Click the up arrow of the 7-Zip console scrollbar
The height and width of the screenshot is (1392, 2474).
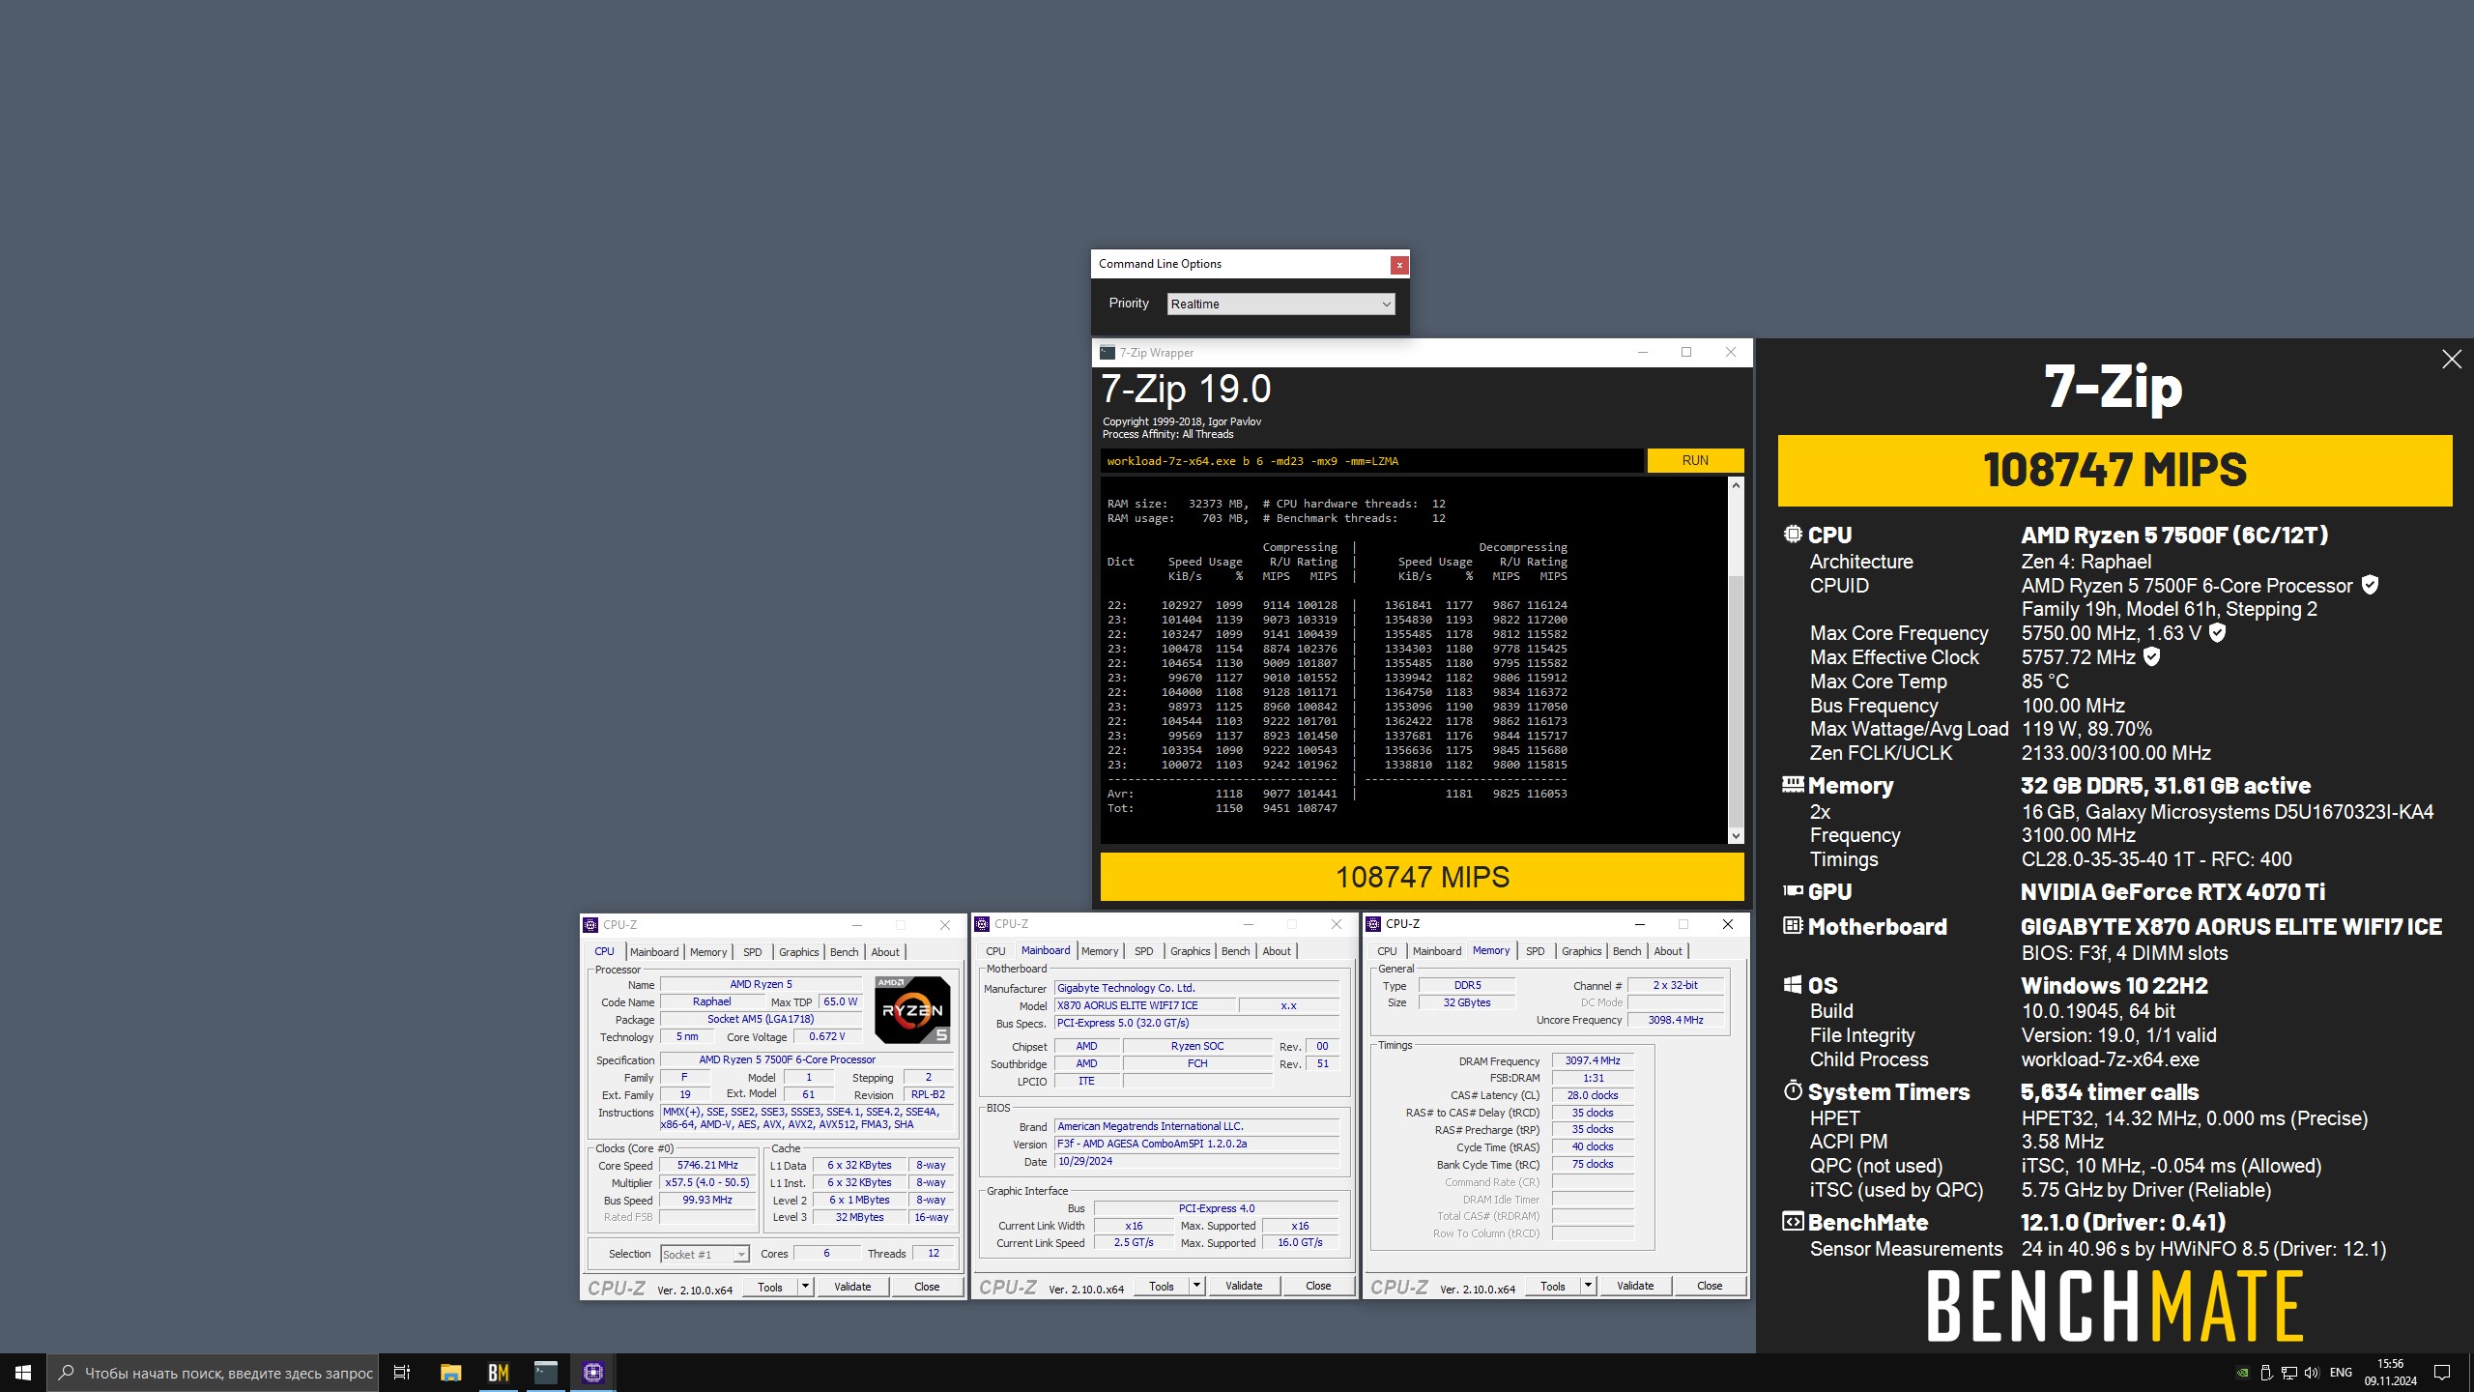[1736, 485]
